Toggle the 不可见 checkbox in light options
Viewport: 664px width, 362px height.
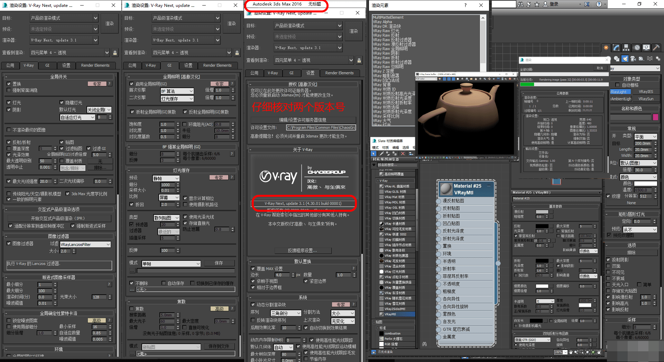click(608, 272)
